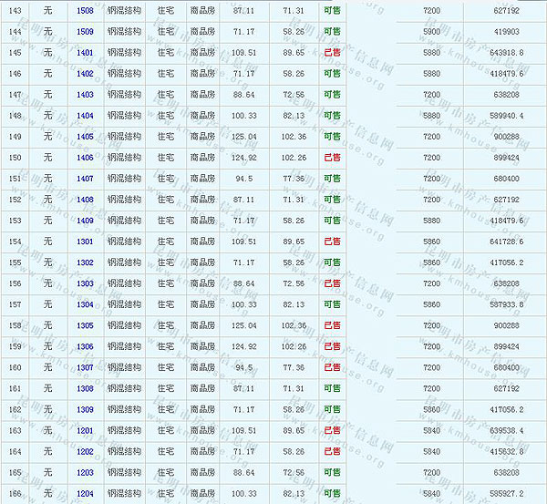The image size is (547, 504).
Task: Click room 1406 link
Action: [x=85, y=157]
